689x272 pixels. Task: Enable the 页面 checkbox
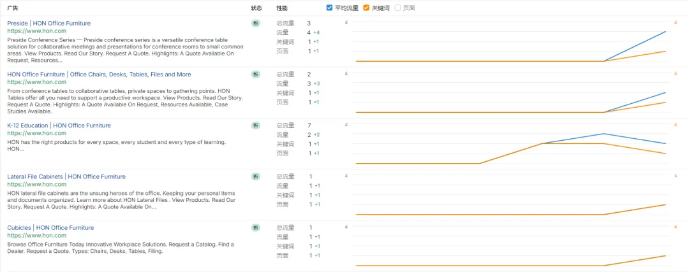(x=398, y=8)
